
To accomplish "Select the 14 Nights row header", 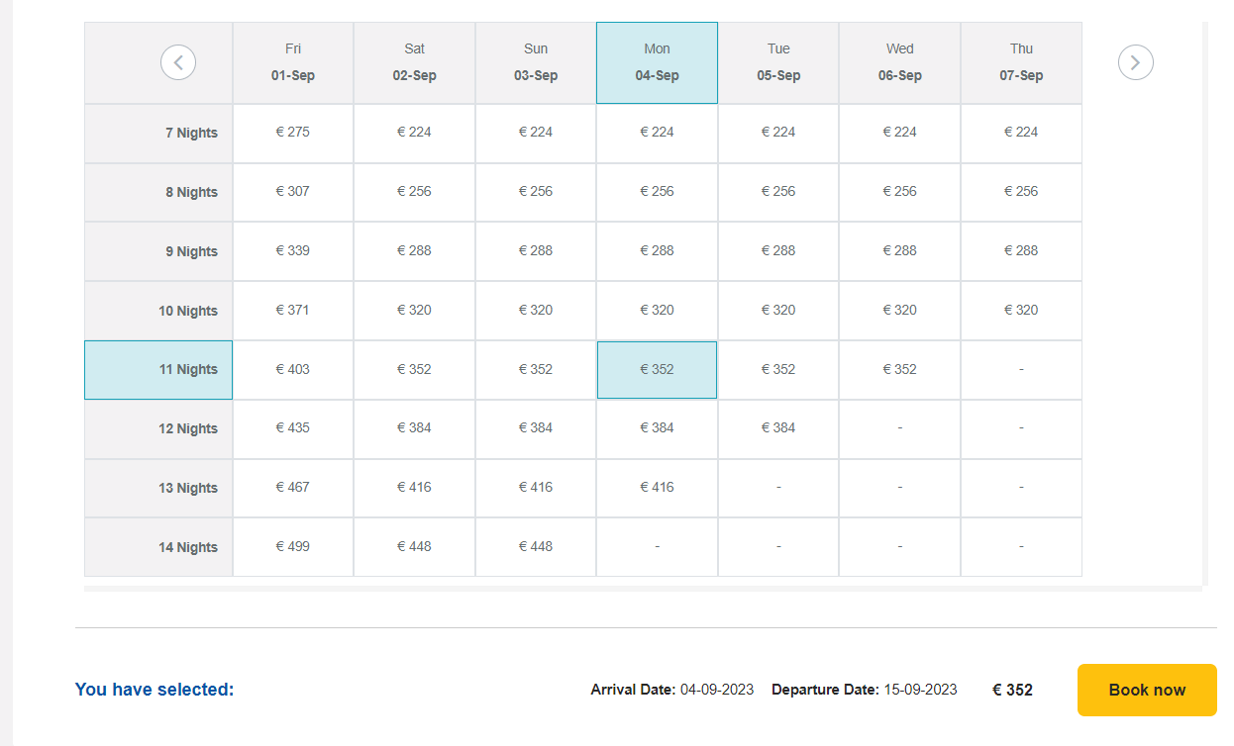I will pyautogui.click(x=158, y=547).
